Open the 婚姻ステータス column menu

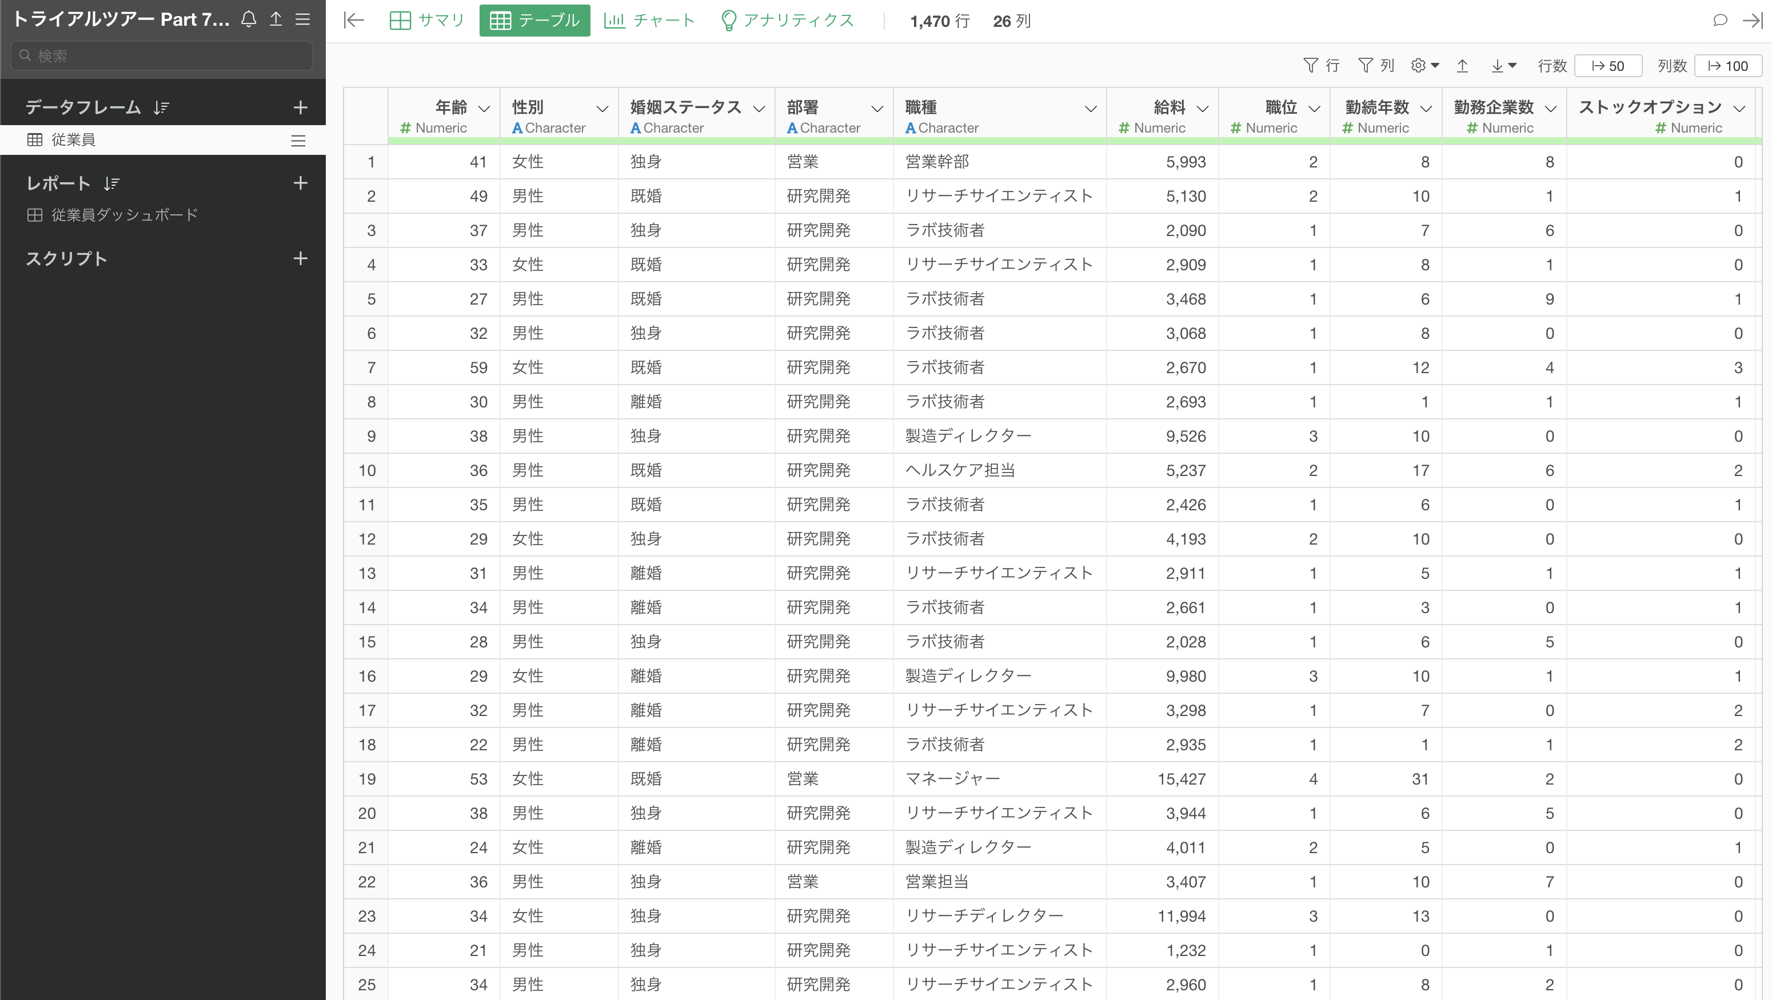(760, 109)
